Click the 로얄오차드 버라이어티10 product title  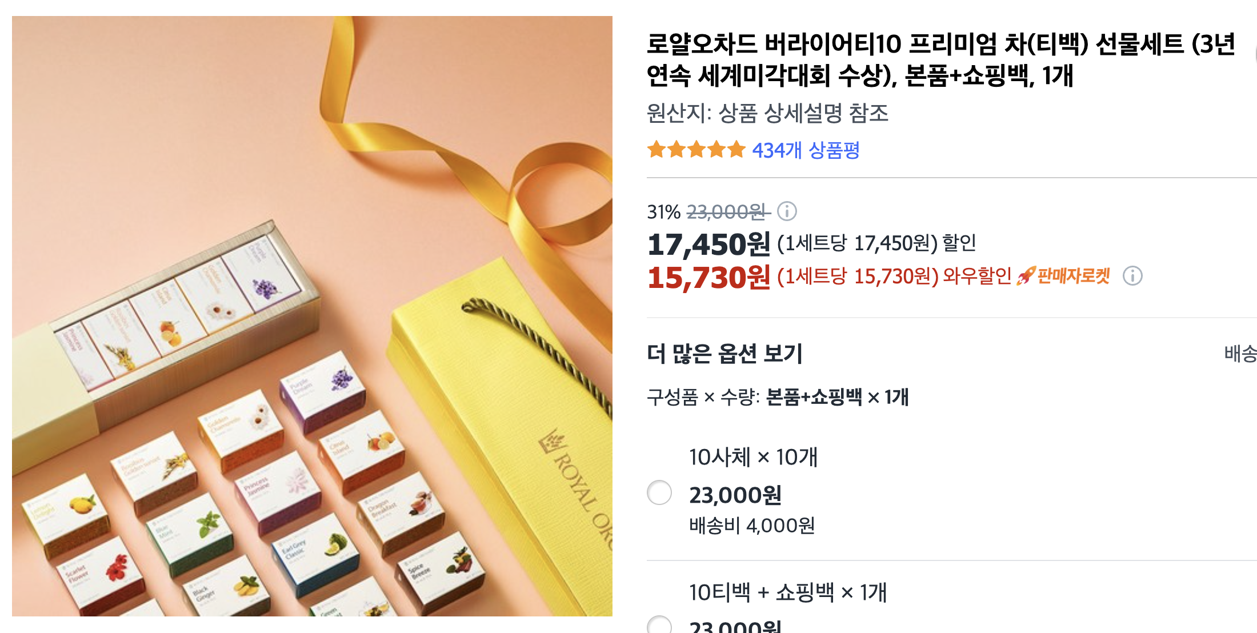click(x=940, y=59)
